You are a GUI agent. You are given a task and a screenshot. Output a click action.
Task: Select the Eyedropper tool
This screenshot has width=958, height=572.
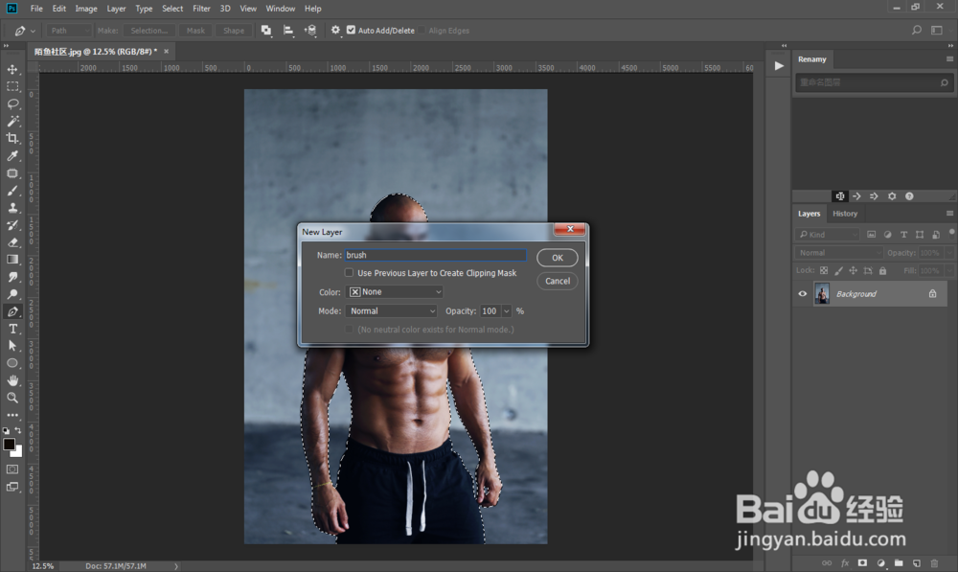[x=12, y=156]
